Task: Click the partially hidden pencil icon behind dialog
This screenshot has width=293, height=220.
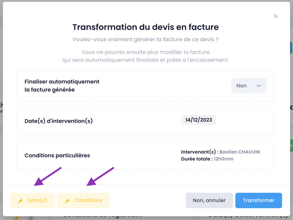Action: pos(17,218)
